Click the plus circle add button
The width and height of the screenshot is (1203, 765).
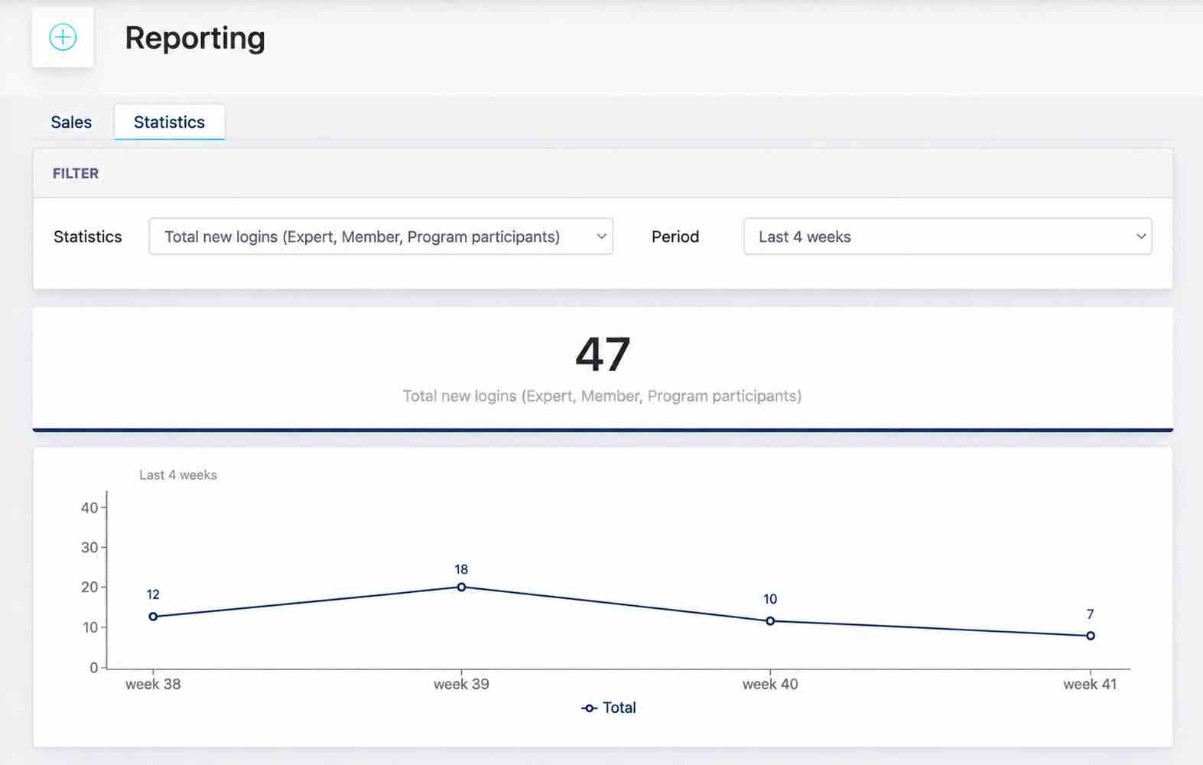coord(63,37)
